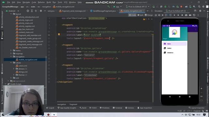Click Windows Start button
This screenshot has height=117, width=209.
(x=3, y=115)
